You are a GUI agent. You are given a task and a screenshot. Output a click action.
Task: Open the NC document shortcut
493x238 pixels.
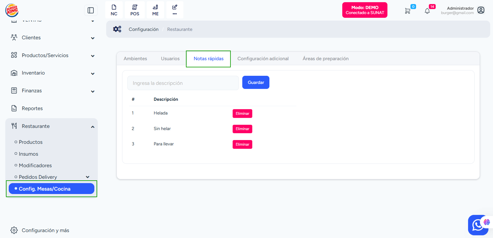pyautogui.click(x=114, y=10)
